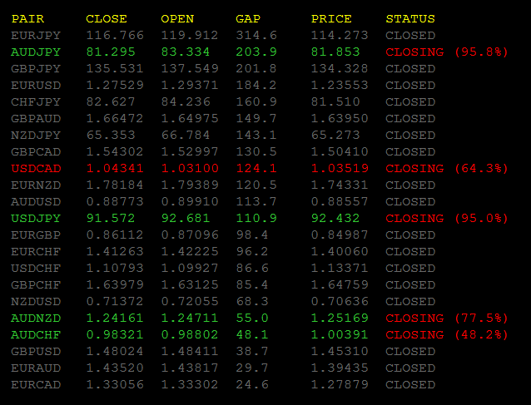Select the NZDUSD pair name

point(36,302)
